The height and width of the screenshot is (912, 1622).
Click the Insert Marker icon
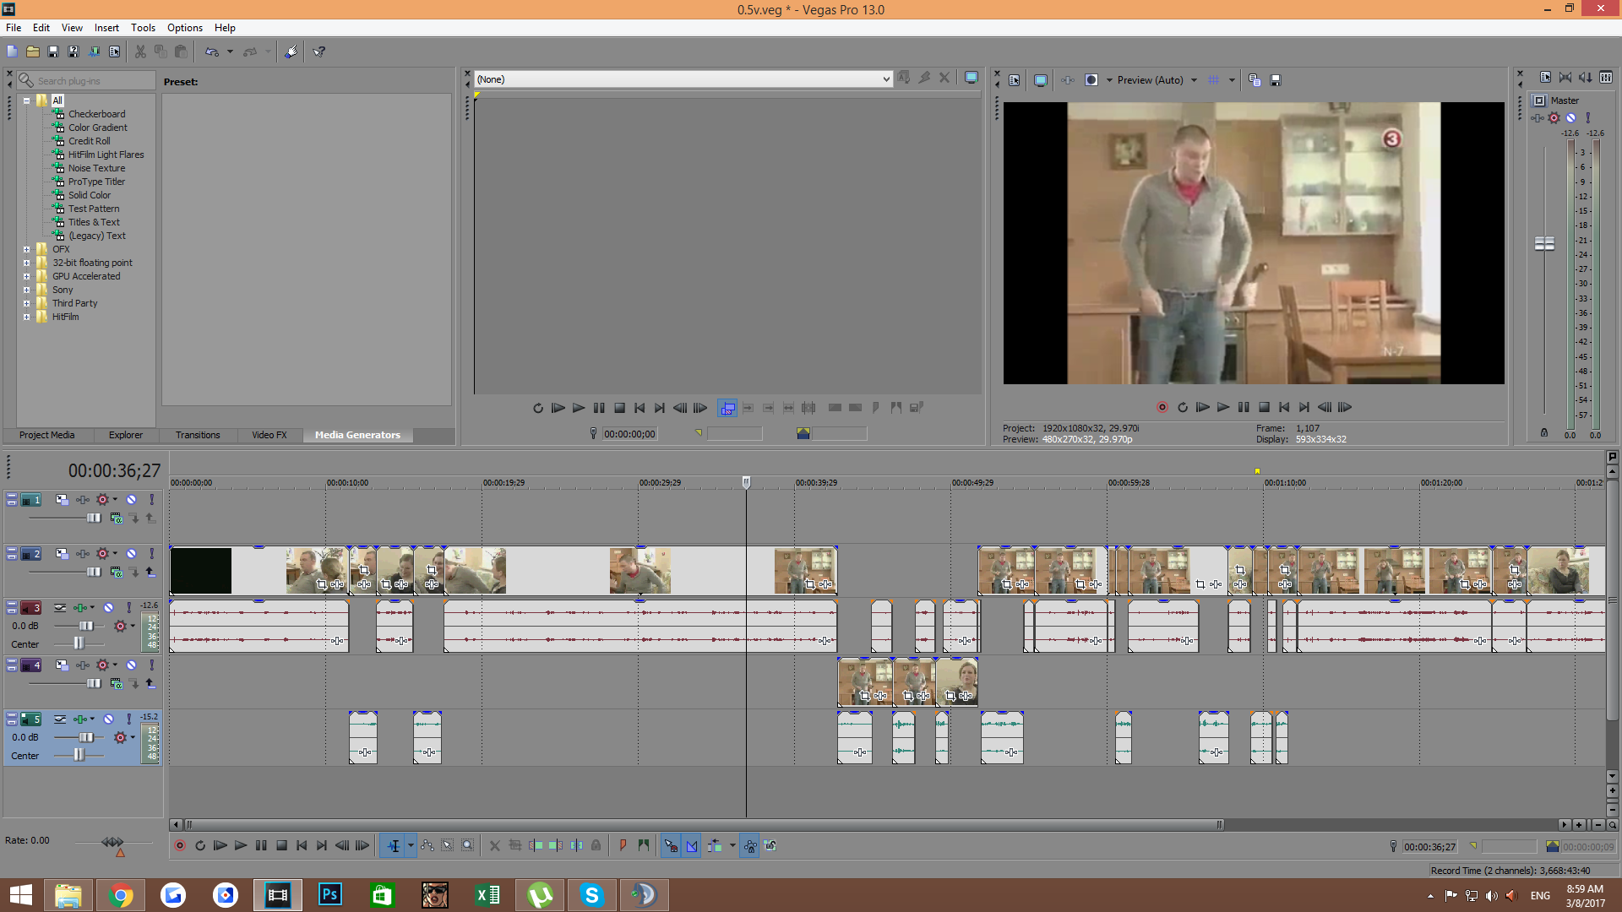click(x=623, y=846)
